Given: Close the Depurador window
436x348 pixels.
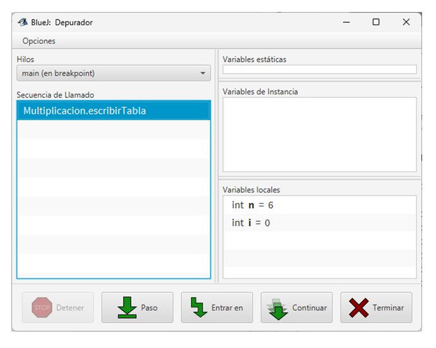Looking at the screenshot, I should tap(406, 22).
